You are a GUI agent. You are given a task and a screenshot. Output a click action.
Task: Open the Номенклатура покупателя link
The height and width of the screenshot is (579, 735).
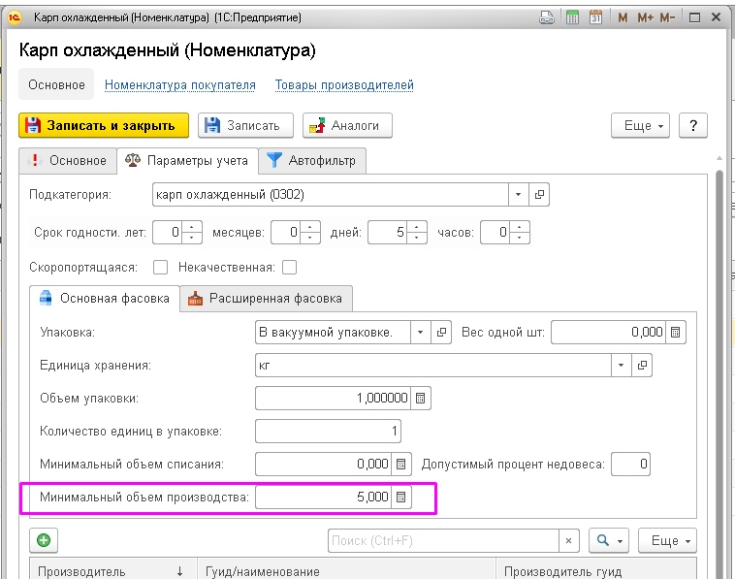point(180,84)
